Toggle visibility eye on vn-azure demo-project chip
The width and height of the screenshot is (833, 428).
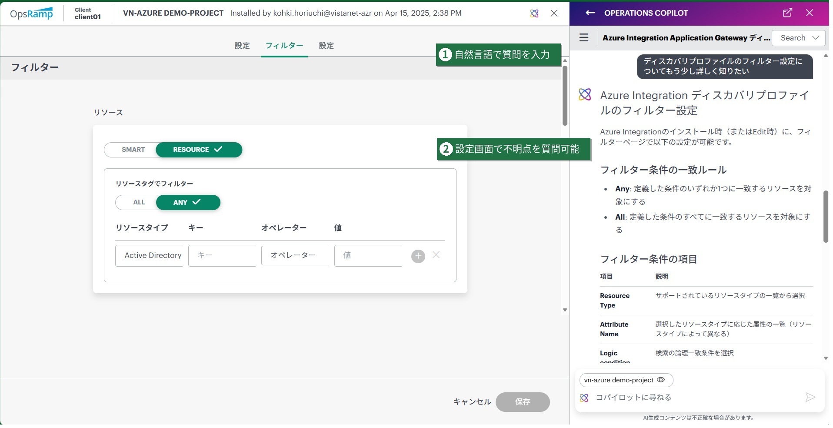(661, 380)
